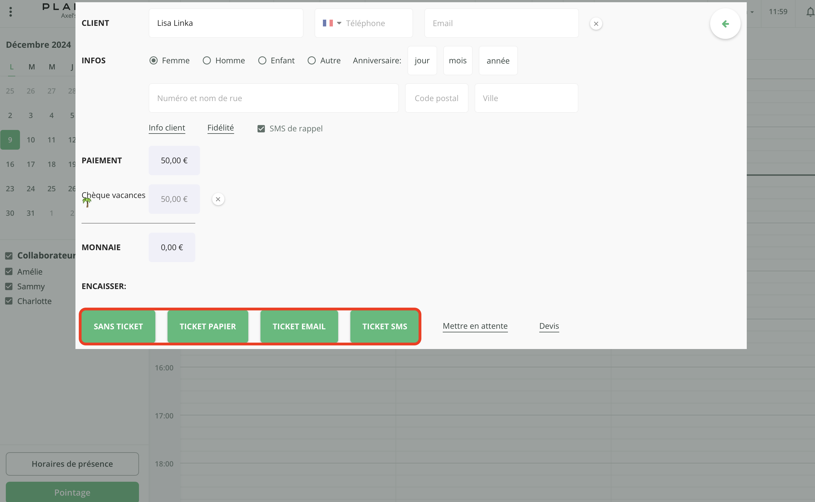Open the Fidélité section
Viewport: 815px width, 502px height.
221,128
